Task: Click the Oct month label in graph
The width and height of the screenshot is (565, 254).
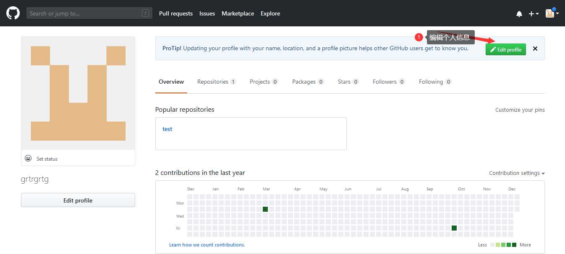Action: [461, 189]
